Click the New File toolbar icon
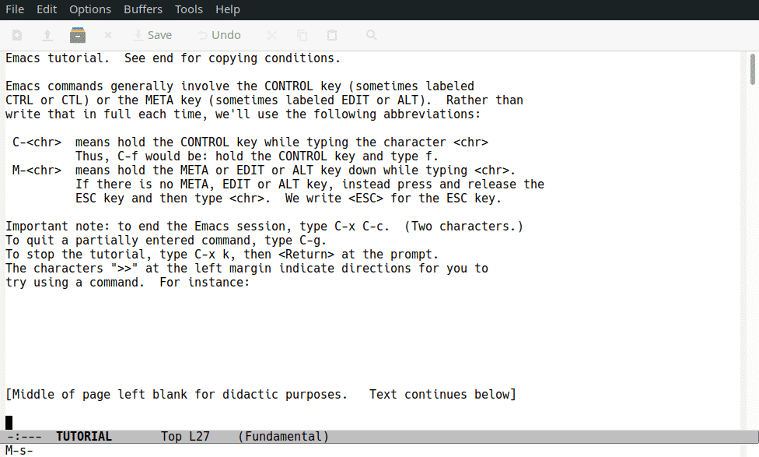Screen dimensions: 759x457 pyautogui.click(x=17, y=35)
